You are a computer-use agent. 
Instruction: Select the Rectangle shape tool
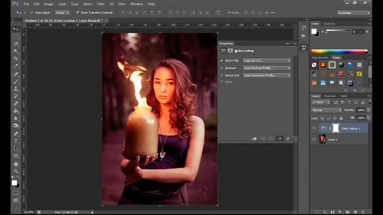pos(16,156)
